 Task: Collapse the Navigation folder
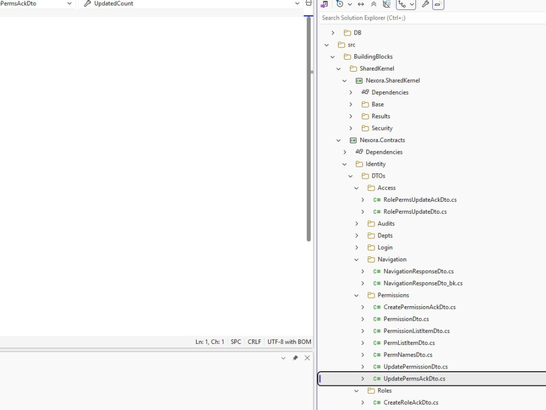(x=356, y=259)
